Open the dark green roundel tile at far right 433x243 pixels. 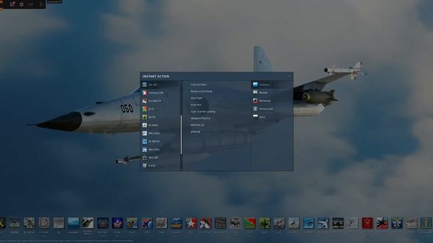(426, 223)
